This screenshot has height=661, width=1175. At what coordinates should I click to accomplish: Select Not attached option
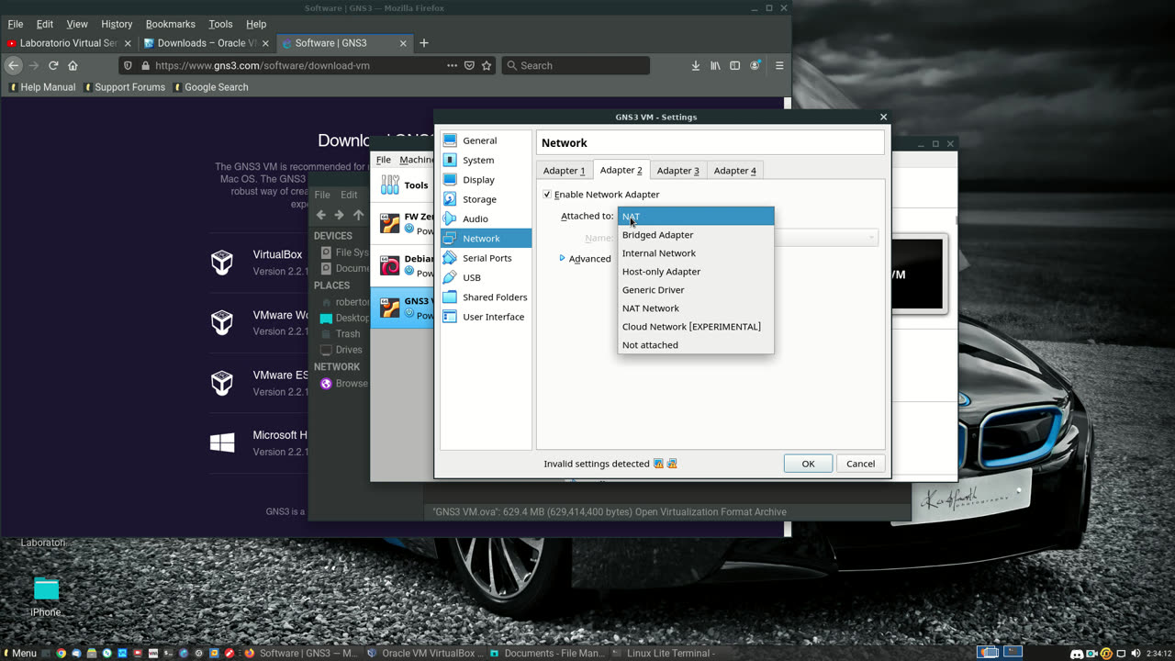click(x=696, y=345)
